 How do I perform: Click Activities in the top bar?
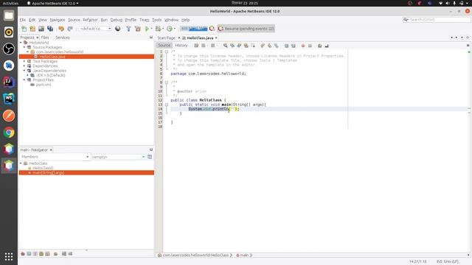[x=10, y=3]
